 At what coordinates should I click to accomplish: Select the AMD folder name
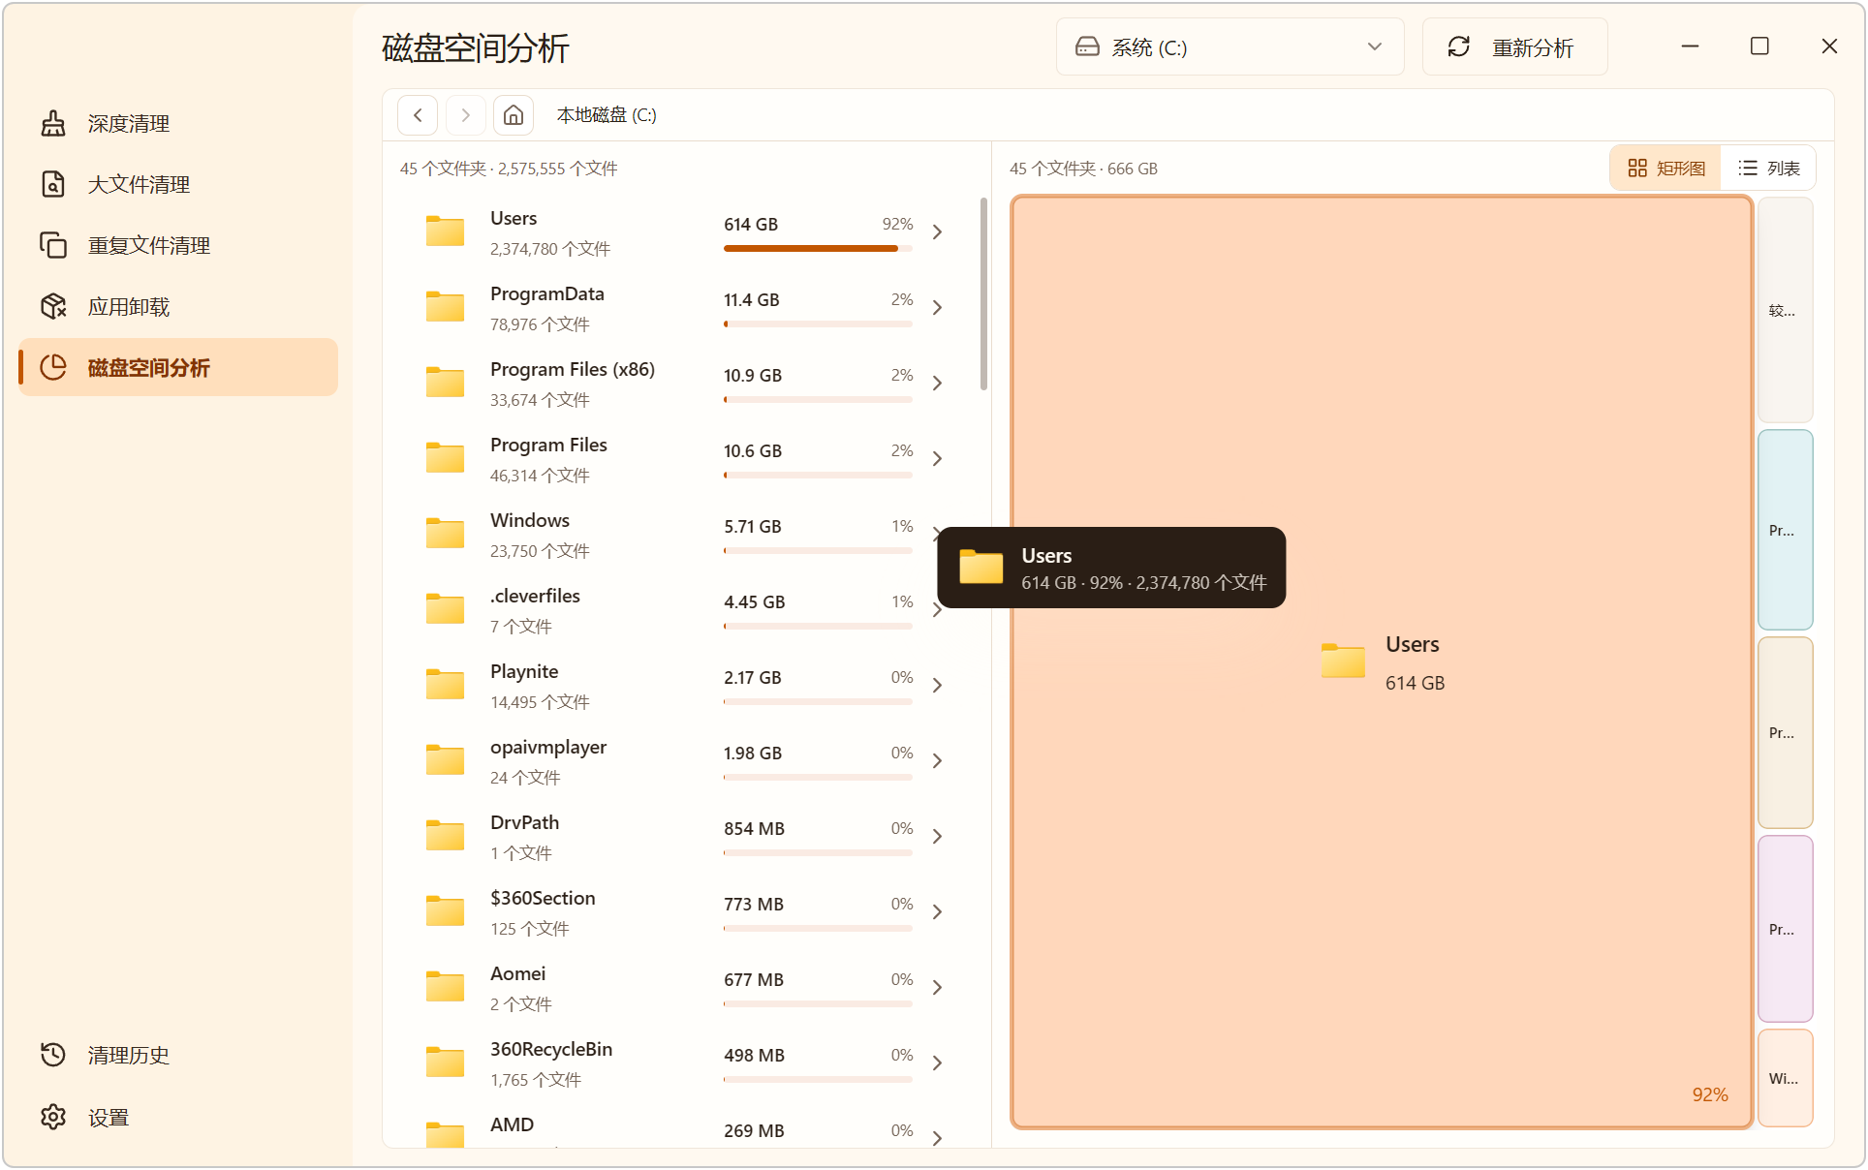[512, 1124]
